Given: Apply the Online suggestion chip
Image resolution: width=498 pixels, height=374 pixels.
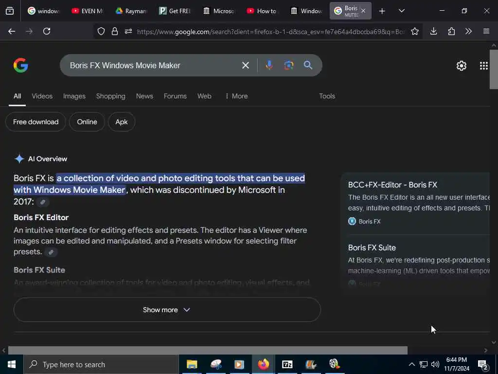Looking at the screenshot, I should coord(87,122).
